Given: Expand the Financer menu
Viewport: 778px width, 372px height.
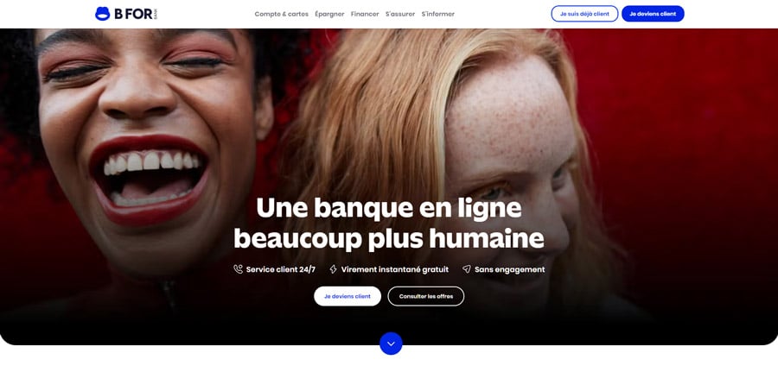Looking at the screenshot, I should (365, 14).
